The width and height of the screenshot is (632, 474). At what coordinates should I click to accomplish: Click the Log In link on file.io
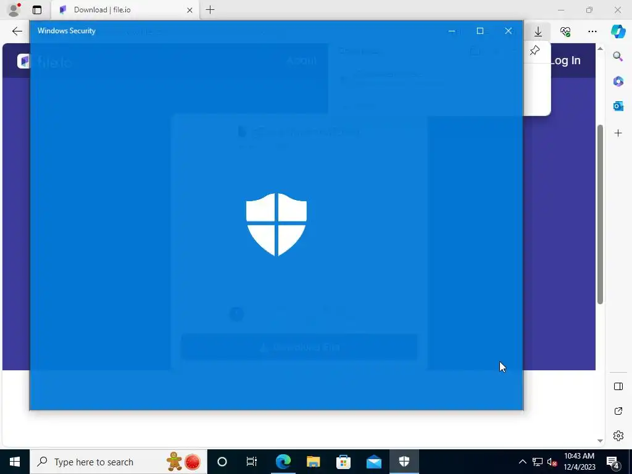[x=565, y=60]
